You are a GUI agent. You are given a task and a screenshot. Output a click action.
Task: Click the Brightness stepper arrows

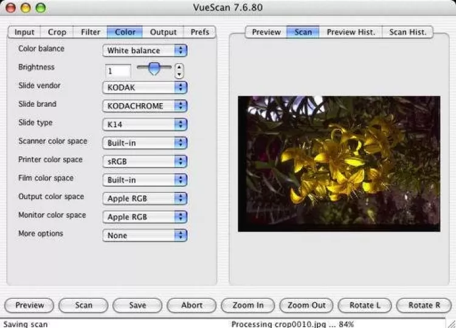point(179,71)
